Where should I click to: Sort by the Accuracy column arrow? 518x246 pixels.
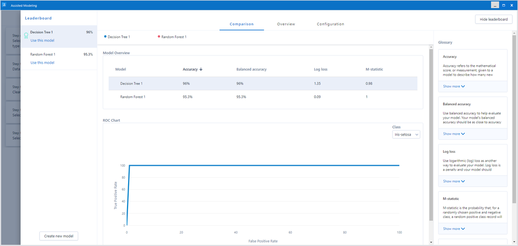pos(201,69)
